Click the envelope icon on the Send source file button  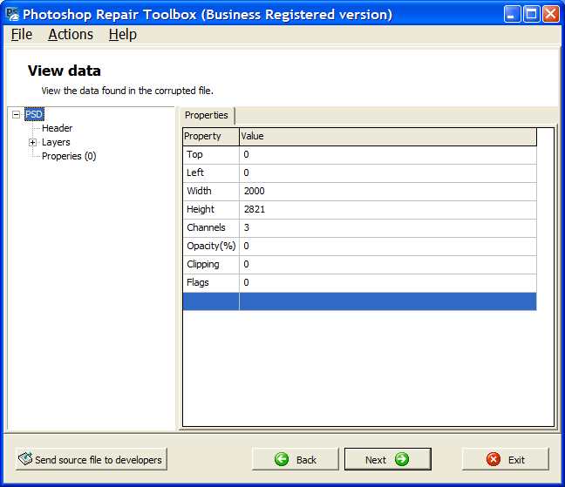25,458
